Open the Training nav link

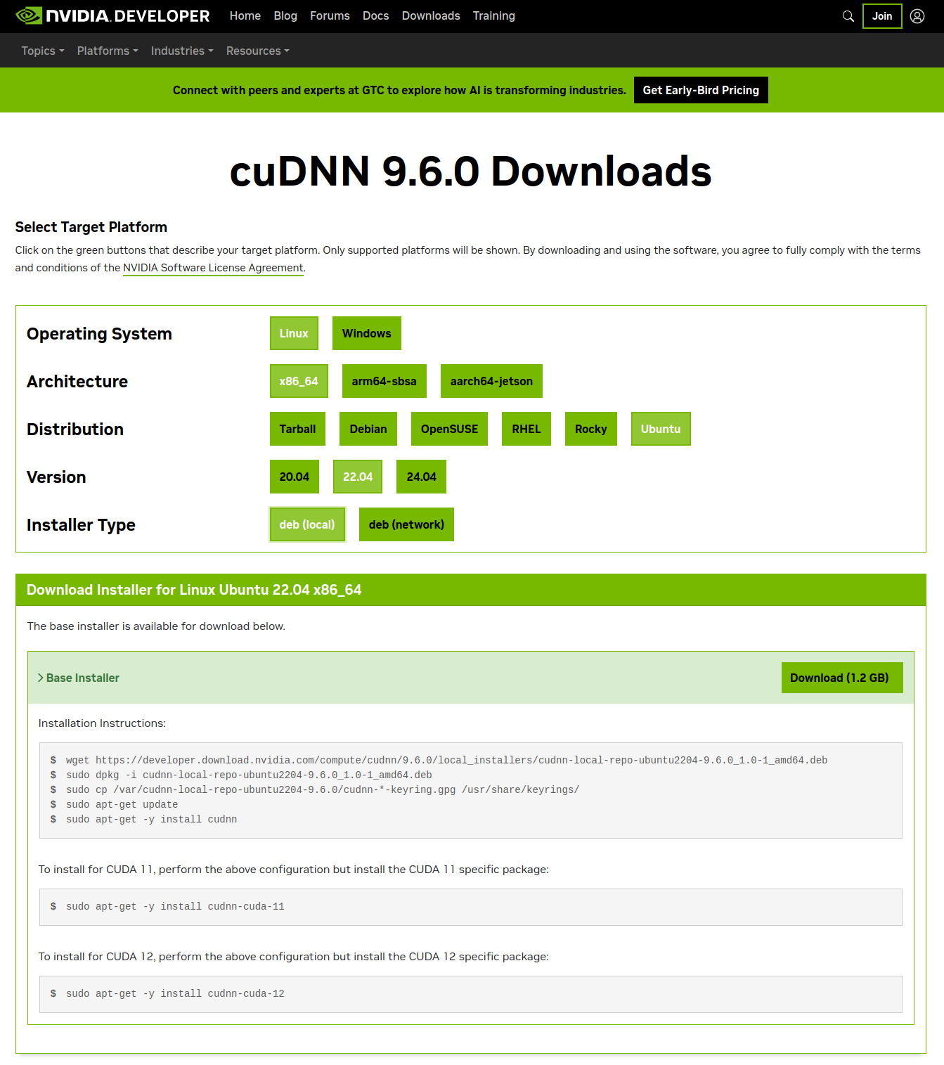pyautogui.click(x=493, y=15)
